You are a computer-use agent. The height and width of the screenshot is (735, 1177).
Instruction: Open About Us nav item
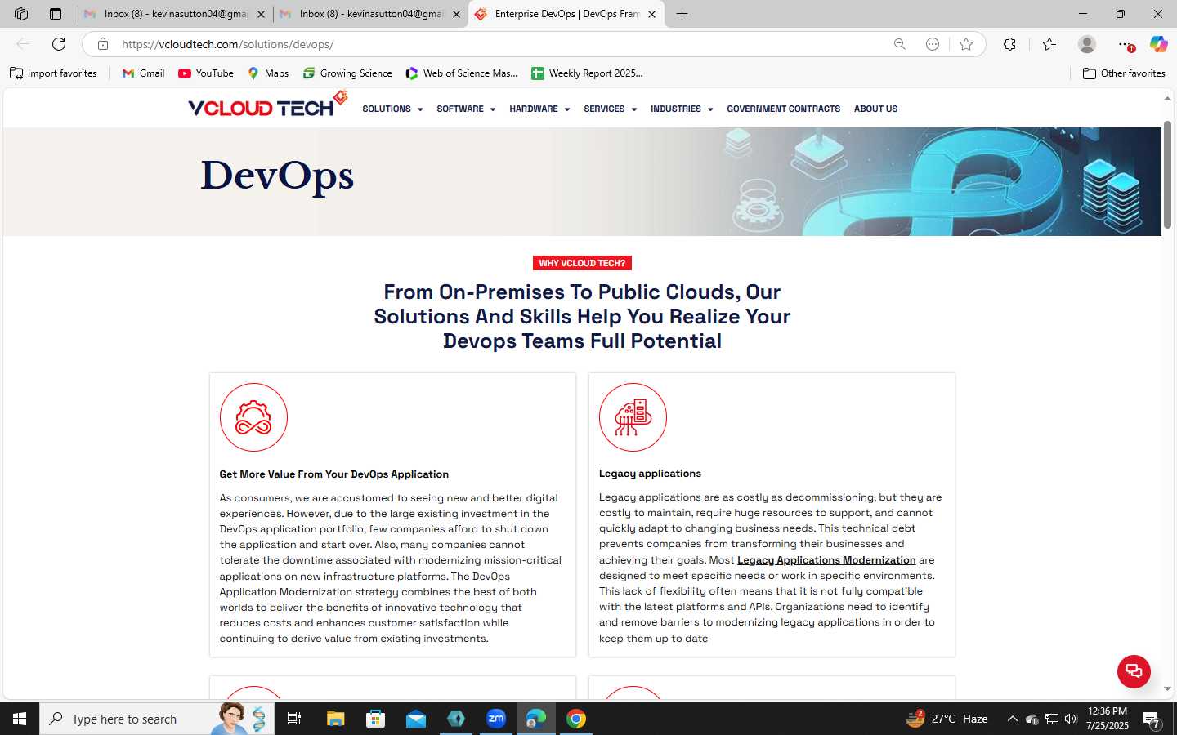pyautogui.click(x=875, y=109)
